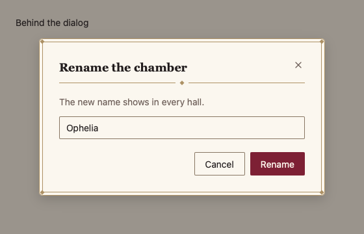Click the bottom-left corner diamond ornament
The width and height of the screenshot is (364, 234).
42,192
